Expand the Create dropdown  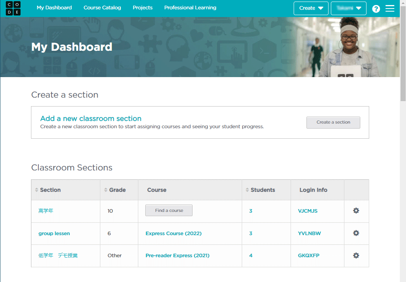click(311, 8)
